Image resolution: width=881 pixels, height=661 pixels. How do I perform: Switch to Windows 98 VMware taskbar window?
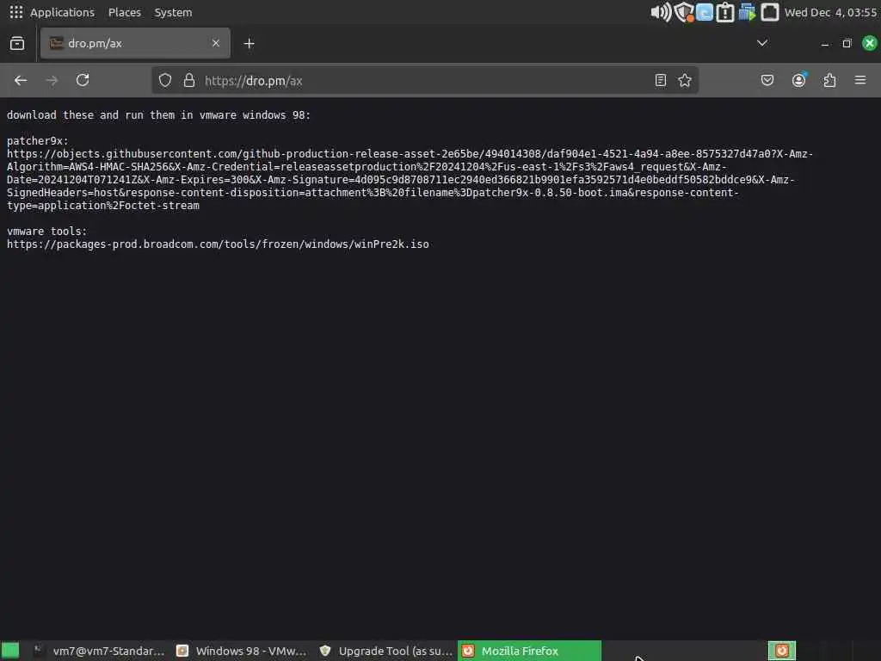[242, 651]
